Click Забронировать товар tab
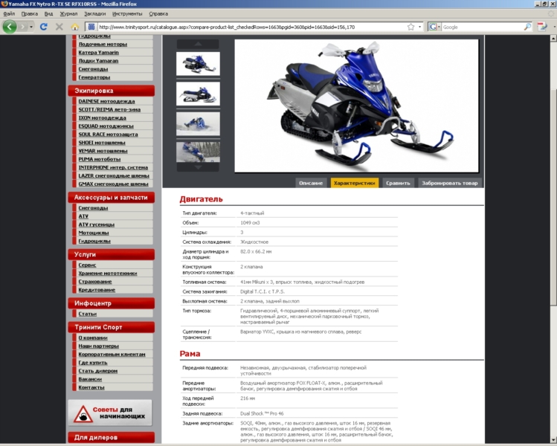The image size is (557, 446). click(x=450, y=183)
